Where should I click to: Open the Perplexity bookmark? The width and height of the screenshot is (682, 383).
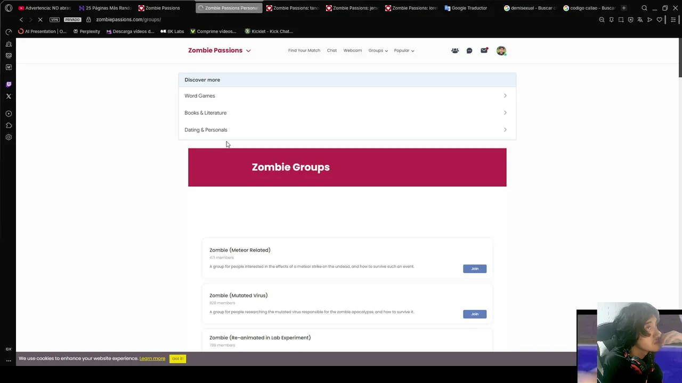click(86, 31)
